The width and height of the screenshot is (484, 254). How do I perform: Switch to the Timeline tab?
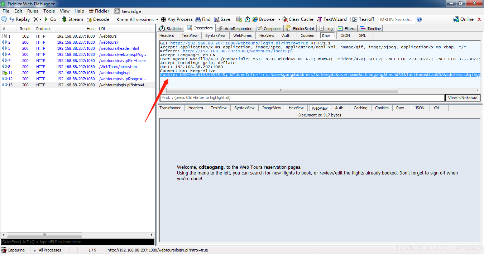tap(370, 28)
